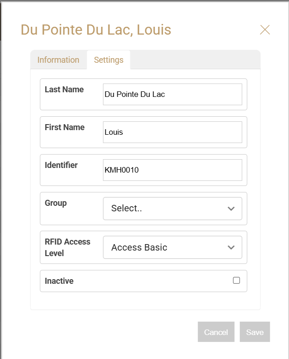Switch to the Information tab
Viewport: 289px width, 359px height.
tap(58, 60)
